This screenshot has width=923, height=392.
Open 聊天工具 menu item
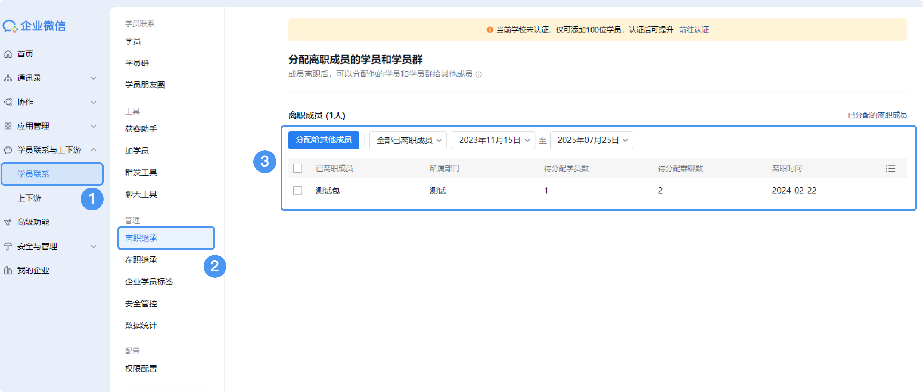[141, 194]
